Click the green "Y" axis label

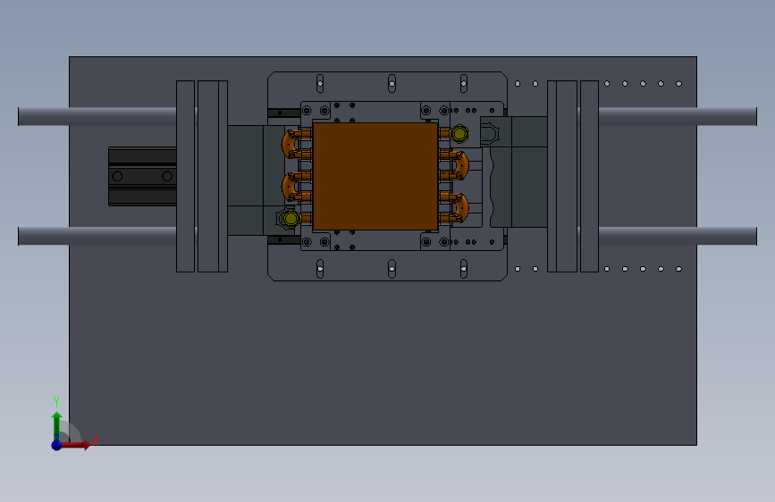pos(56,402)
